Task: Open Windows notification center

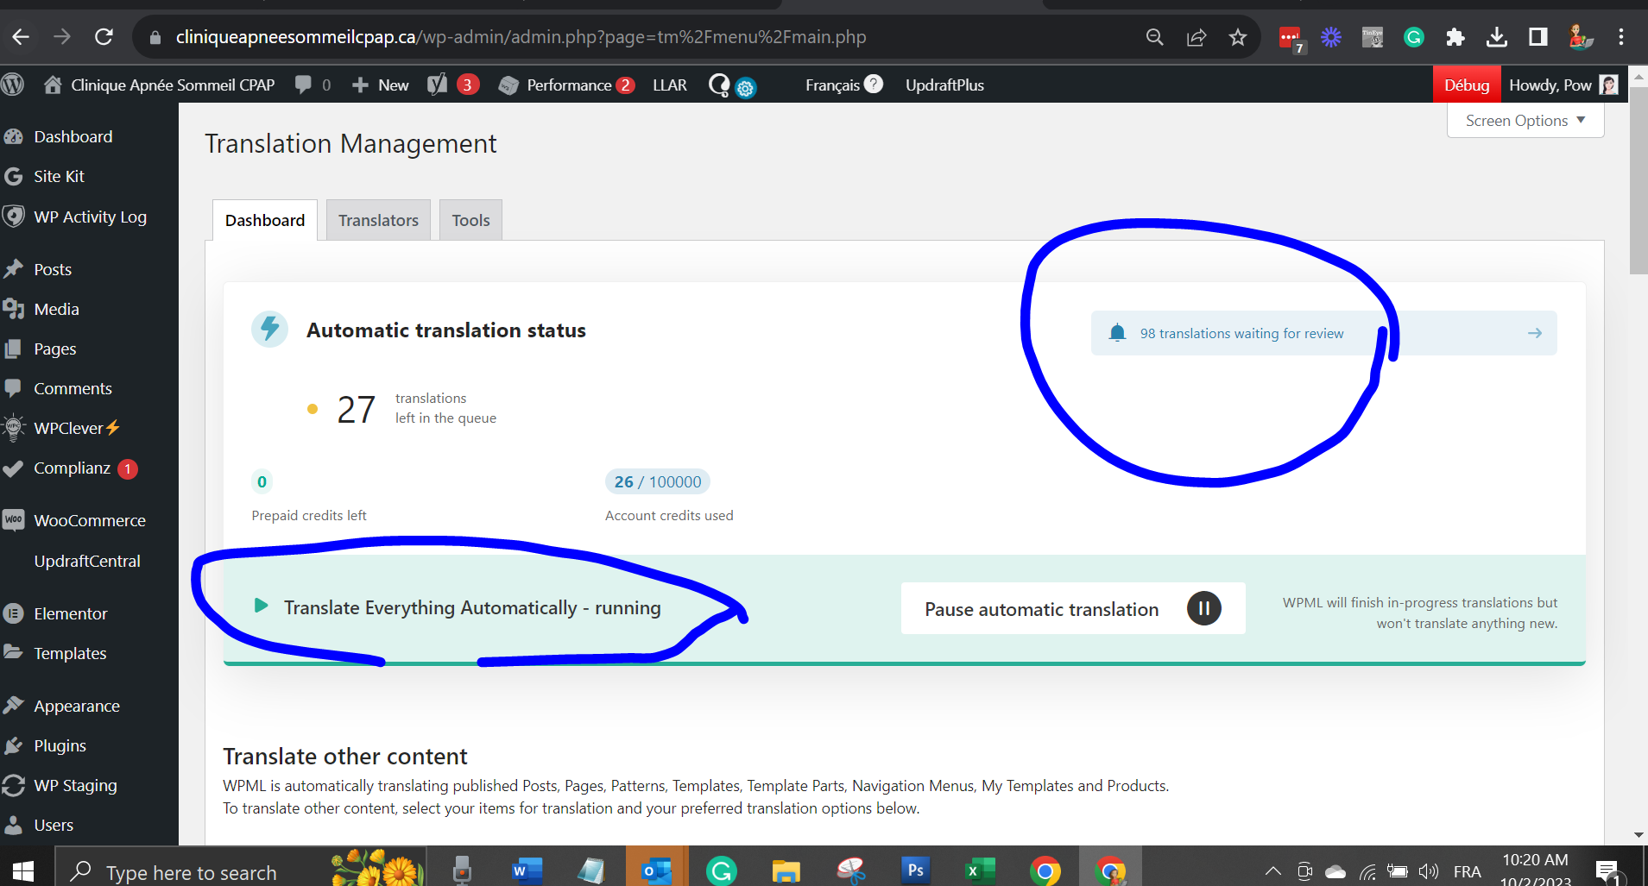Action: click(1607, 871)
